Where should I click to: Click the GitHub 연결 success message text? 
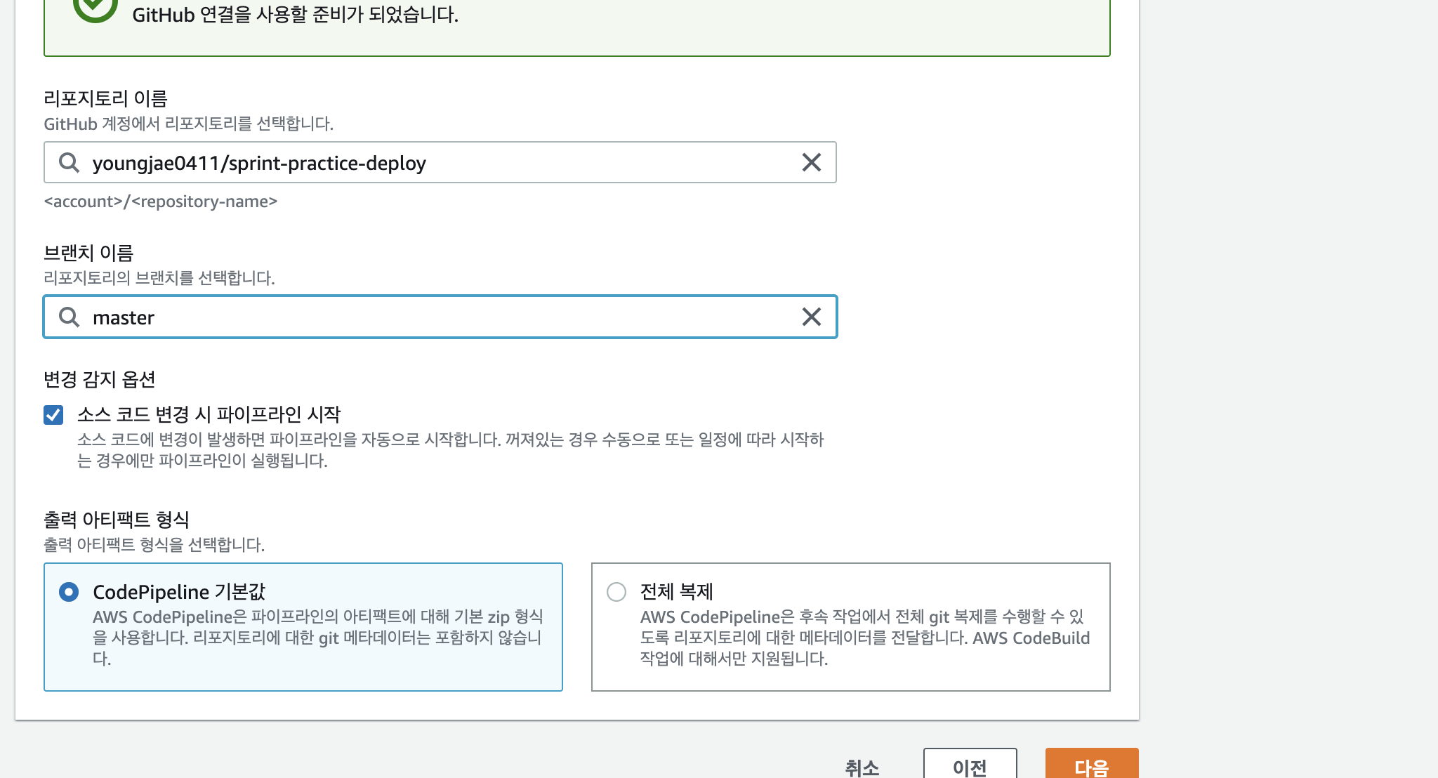pyautogui.click(x=295, y=14)
